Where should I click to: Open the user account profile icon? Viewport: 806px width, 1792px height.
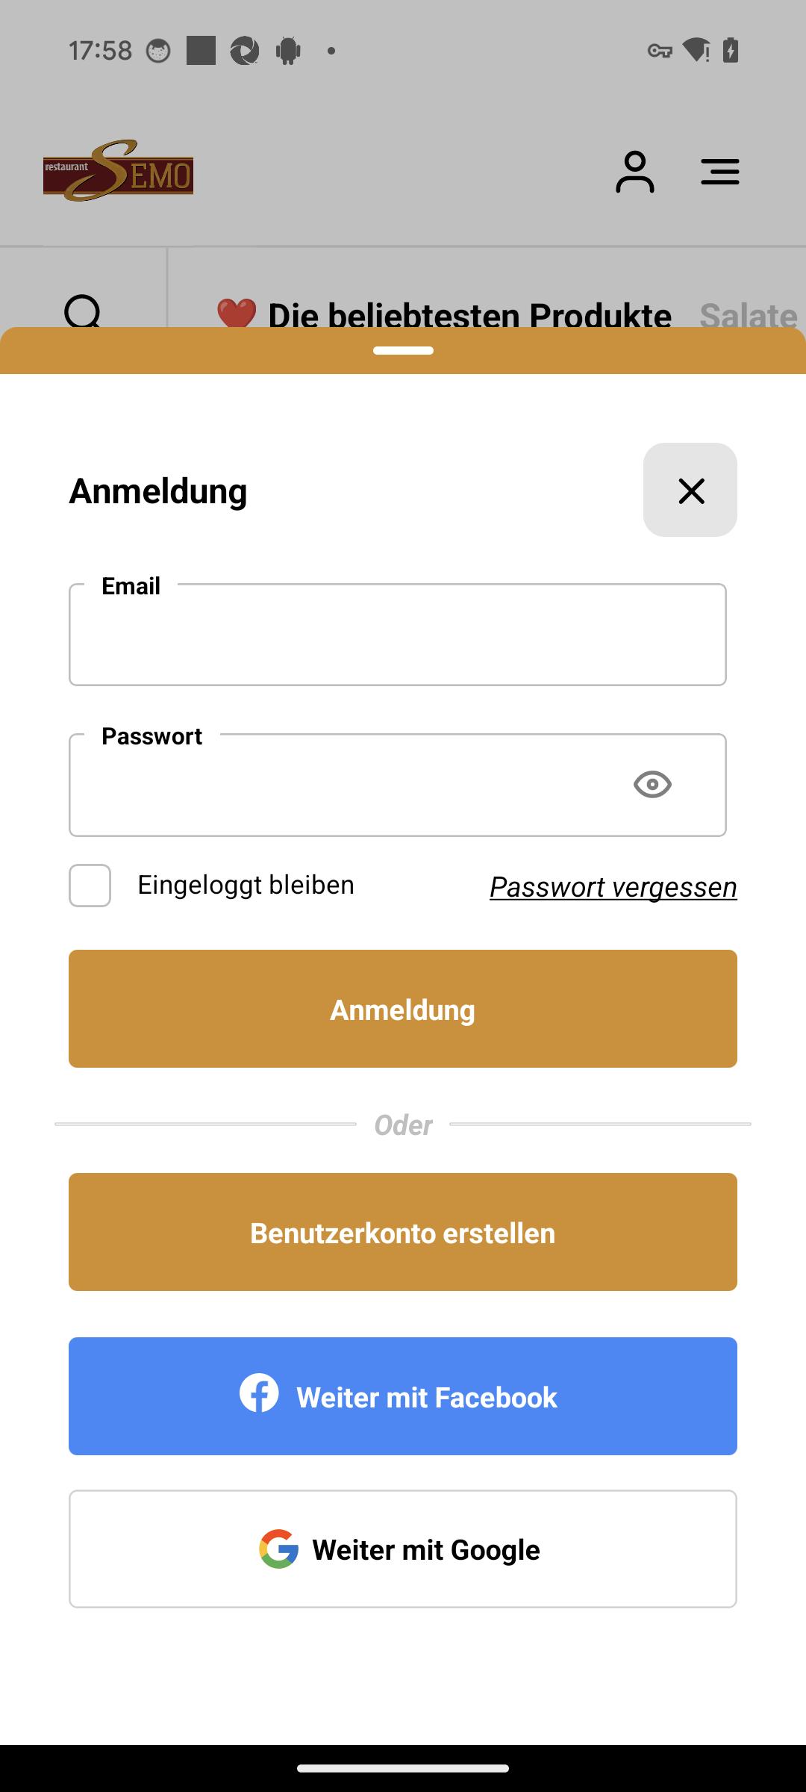coord(635,172)
